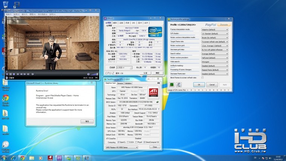Toggle the OpenCL checkbox in GPU-Z
The width and height of the screenshot is (286, 161).
click(118, 142)
